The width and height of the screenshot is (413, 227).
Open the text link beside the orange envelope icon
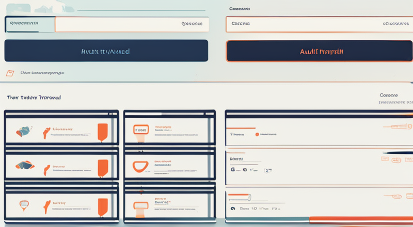[42, 73]
